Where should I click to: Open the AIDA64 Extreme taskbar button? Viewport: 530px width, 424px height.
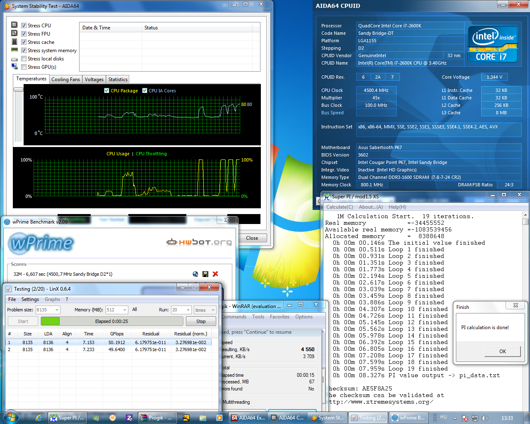[248, 418]
